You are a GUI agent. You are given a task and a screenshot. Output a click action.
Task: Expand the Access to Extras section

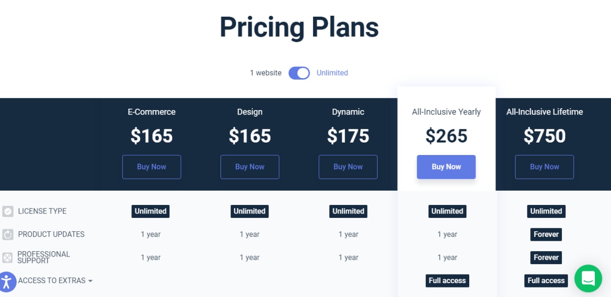[x=55, y=281]
